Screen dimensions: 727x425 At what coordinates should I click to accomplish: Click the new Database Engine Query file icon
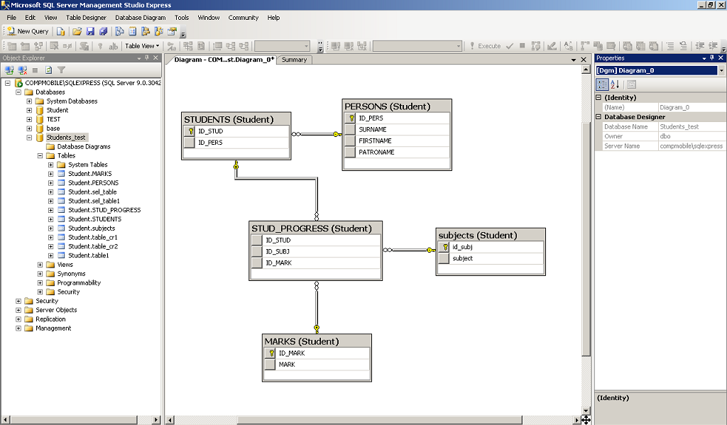pyautogui.click(x=61, y=31)
